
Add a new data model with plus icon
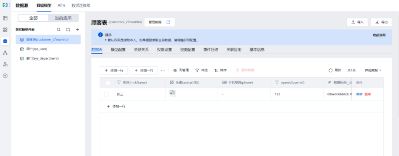pyautogui.click(x=78, y=30)
